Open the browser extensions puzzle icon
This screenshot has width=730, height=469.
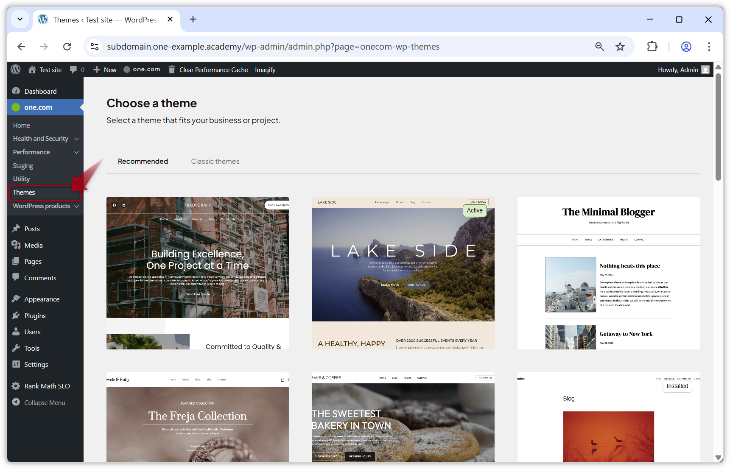652,47
